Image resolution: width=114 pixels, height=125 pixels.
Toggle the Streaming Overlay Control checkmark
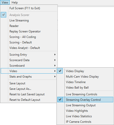pos(60,100)
